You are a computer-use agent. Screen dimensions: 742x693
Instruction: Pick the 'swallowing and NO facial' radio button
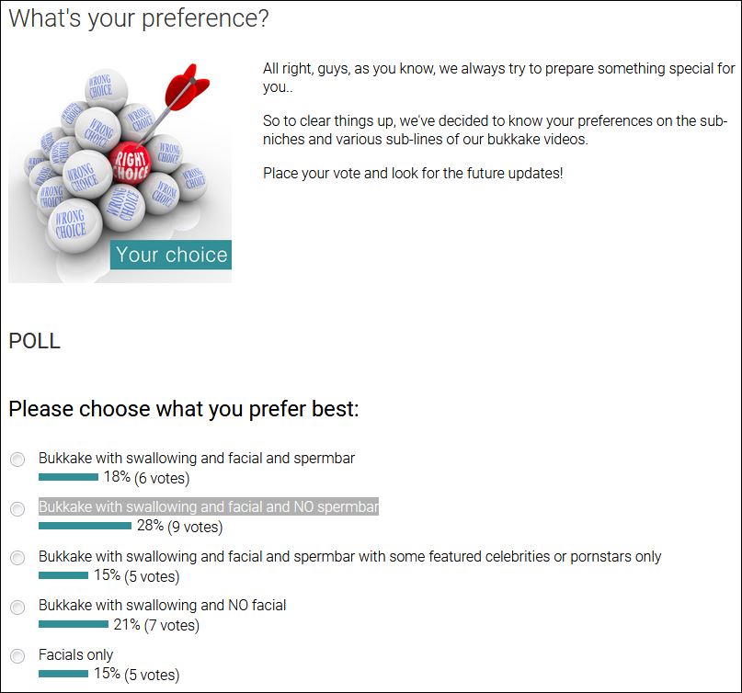pos(17,608)
